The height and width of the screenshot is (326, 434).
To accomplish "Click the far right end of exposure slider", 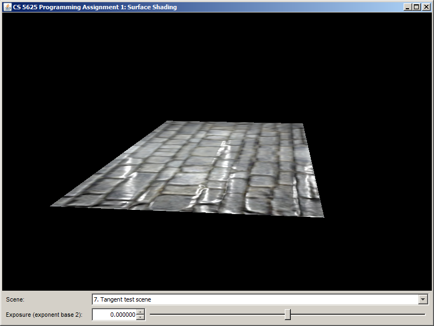I will 425,315.
